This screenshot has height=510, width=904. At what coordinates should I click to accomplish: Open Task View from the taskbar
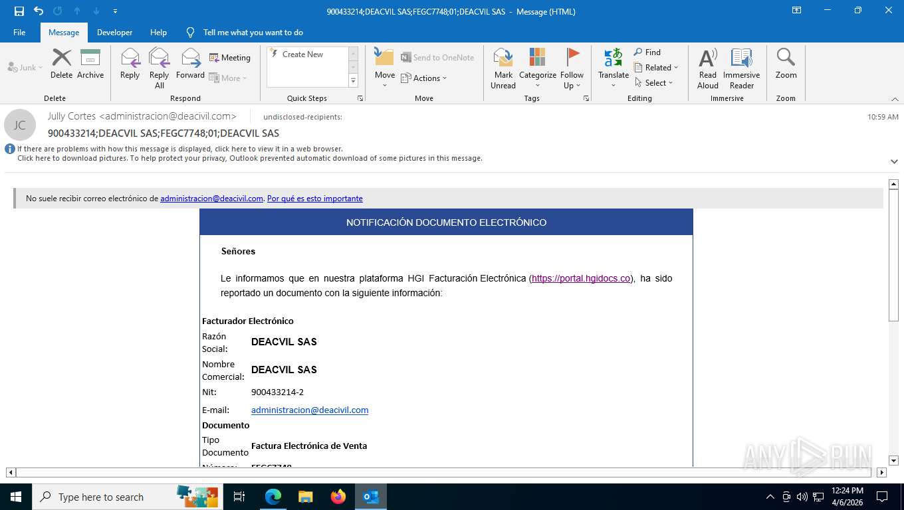coord(239,497)
